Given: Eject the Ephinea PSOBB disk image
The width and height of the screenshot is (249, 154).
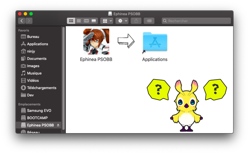Looking at the screenshot, I should (x=58, y=125).
